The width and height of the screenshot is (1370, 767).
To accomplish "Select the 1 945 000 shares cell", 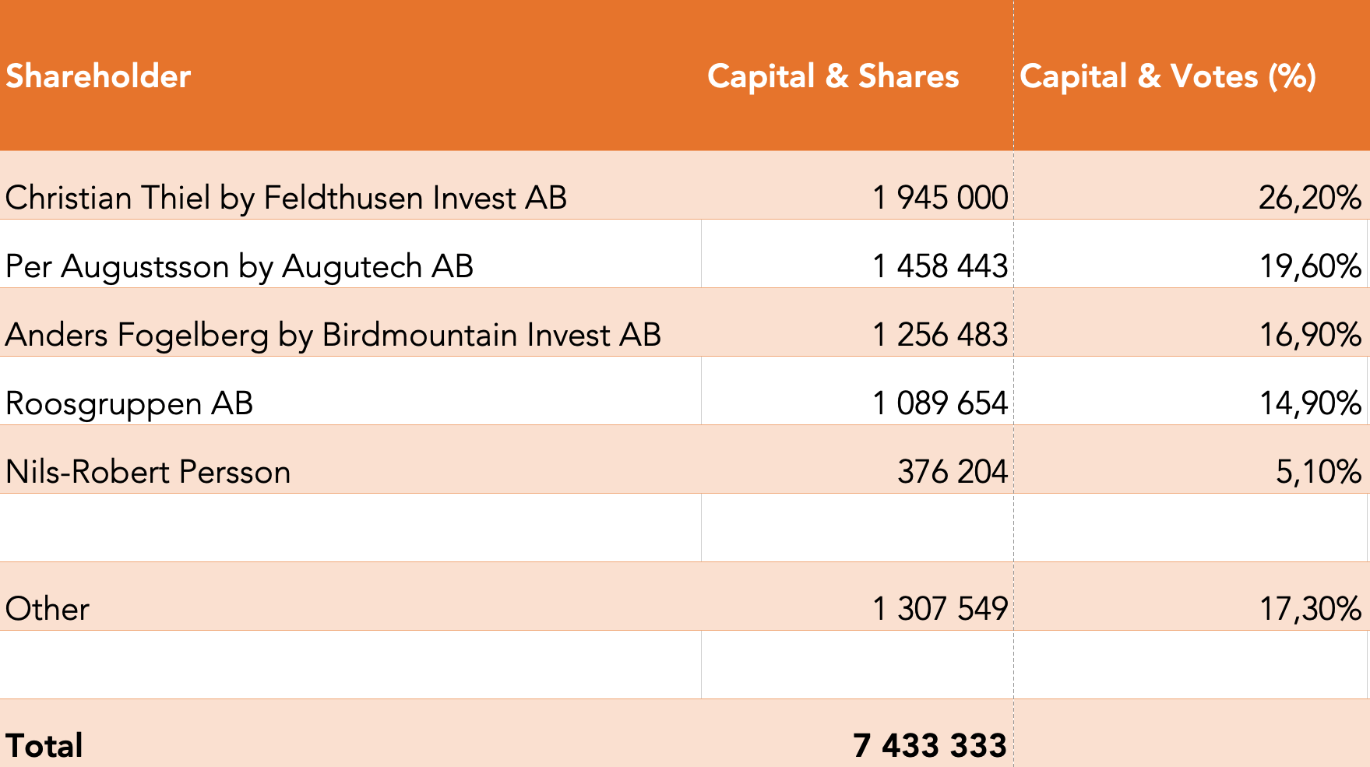I will click(x=940, y=198).
